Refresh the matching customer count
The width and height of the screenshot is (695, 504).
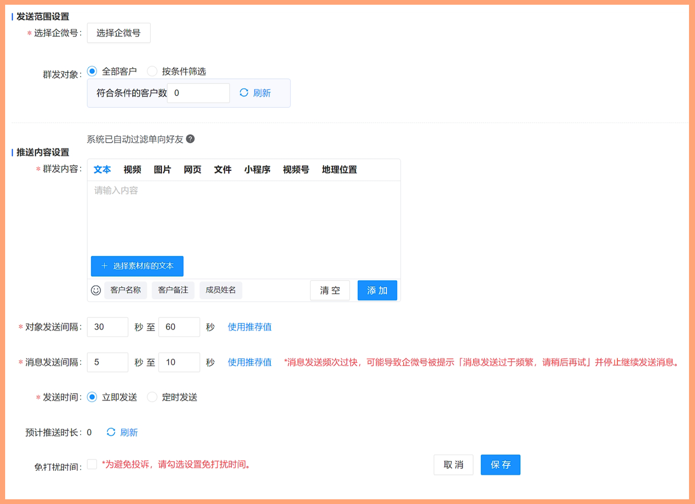pos(255,93)
